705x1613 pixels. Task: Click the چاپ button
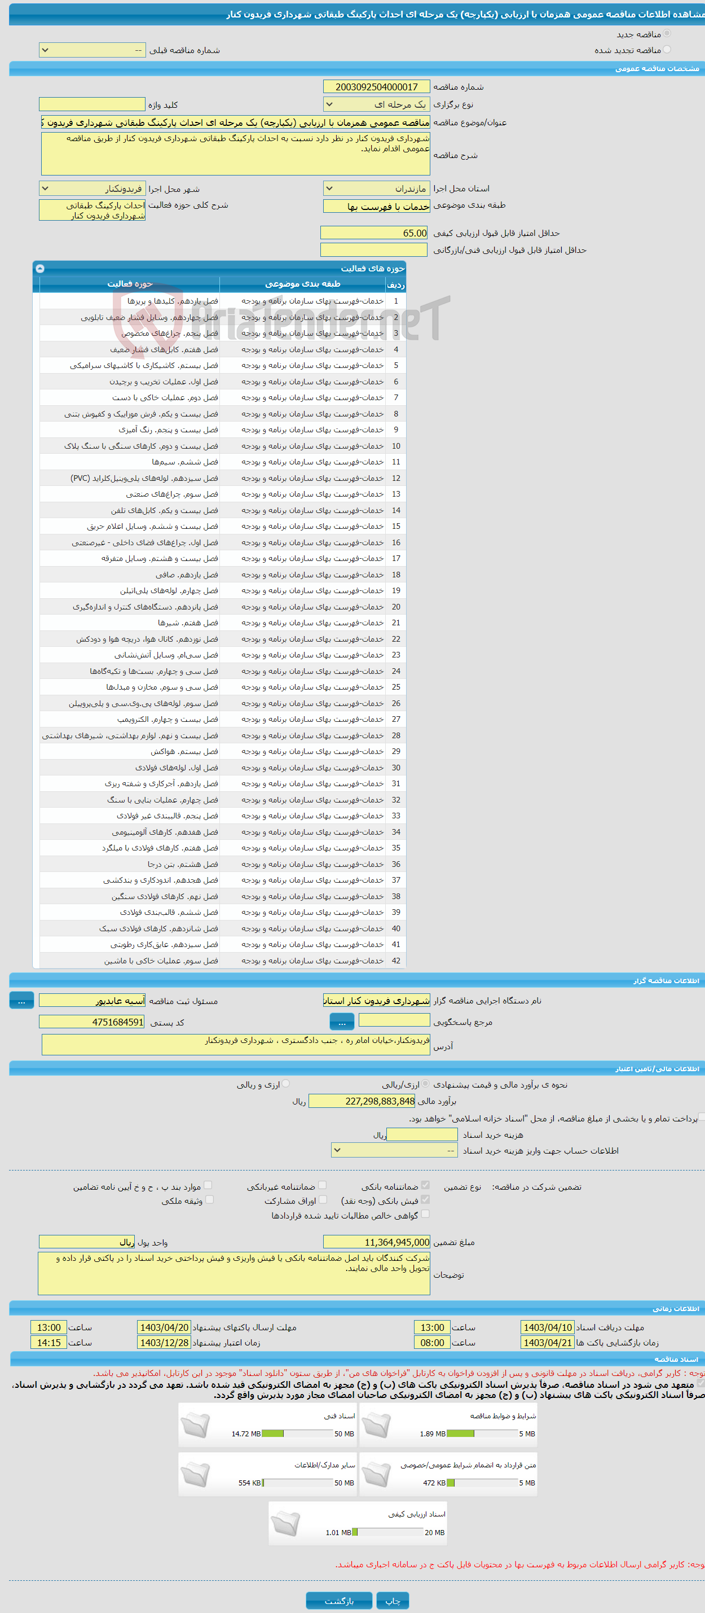(x=393, y=1601)
